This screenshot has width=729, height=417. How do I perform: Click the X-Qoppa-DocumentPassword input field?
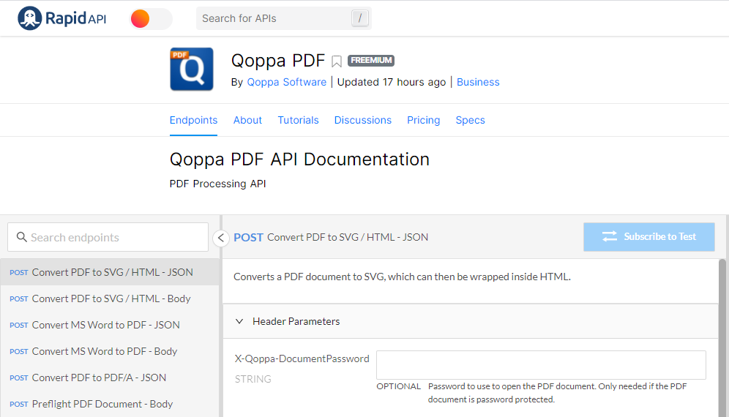coord(541,365)
